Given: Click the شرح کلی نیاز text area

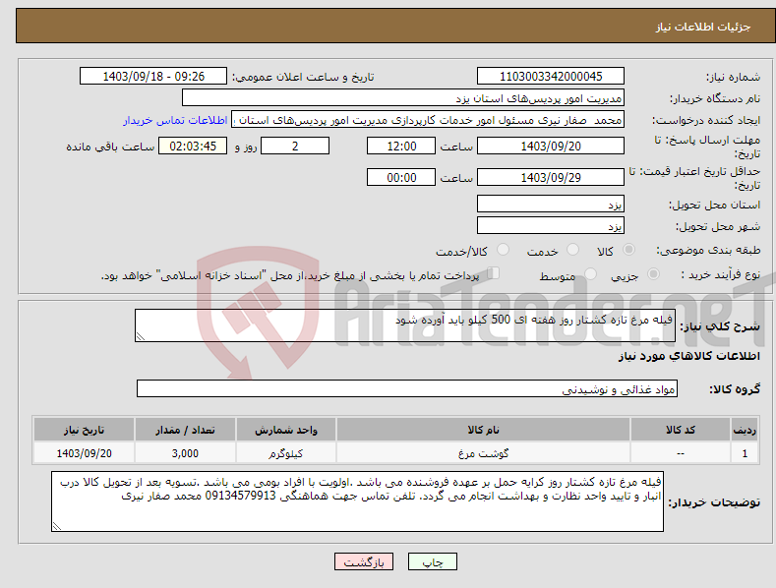Looking at the screenshot, I should tap(405, 325).
